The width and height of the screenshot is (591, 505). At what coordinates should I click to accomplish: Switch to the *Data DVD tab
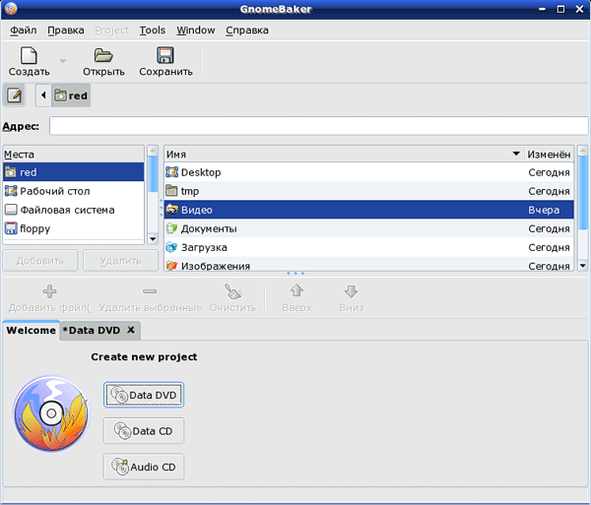coord(92,330)
